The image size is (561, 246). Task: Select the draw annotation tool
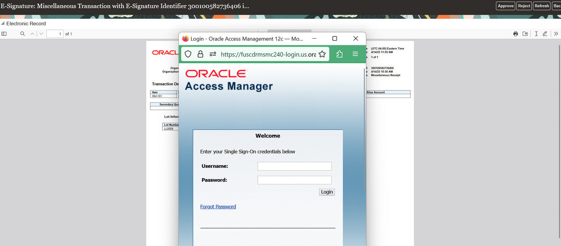[545, 33]
